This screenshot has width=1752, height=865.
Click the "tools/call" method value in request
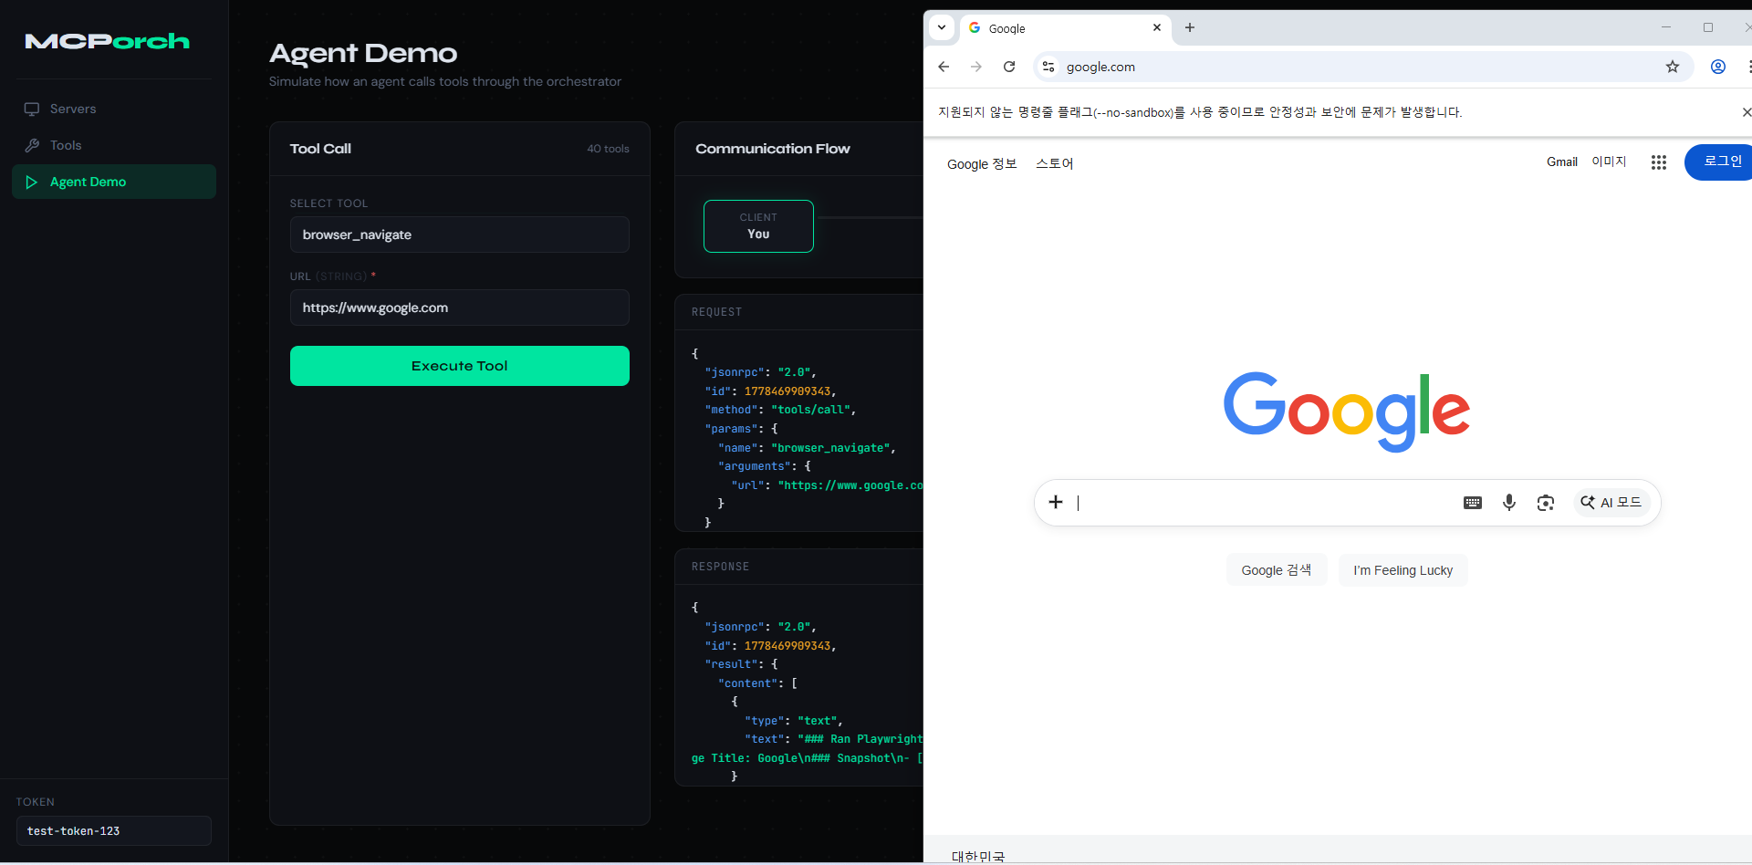coord(810,410)
